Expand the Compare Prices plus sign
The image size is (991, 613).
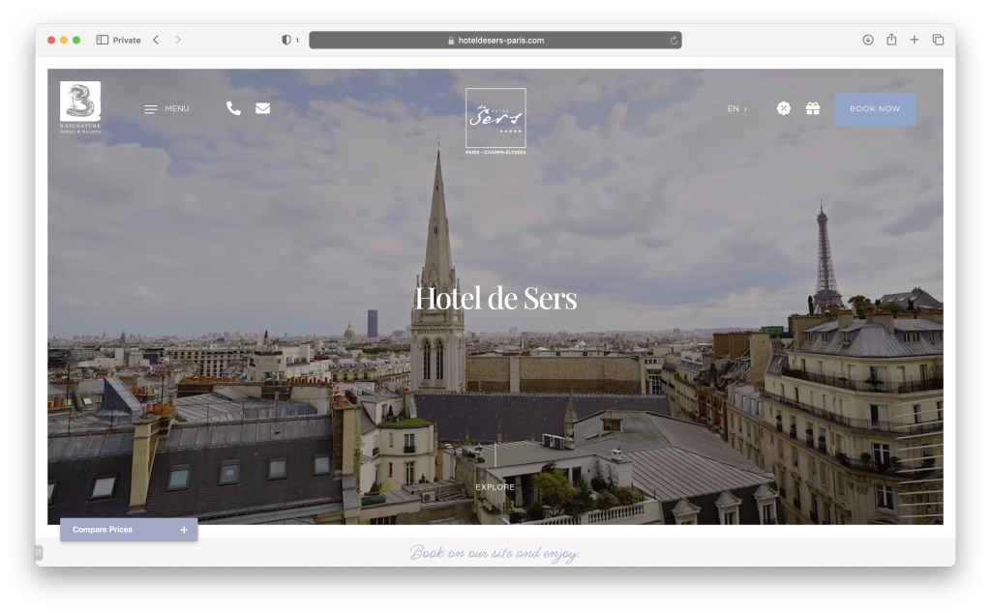point(184,530)
